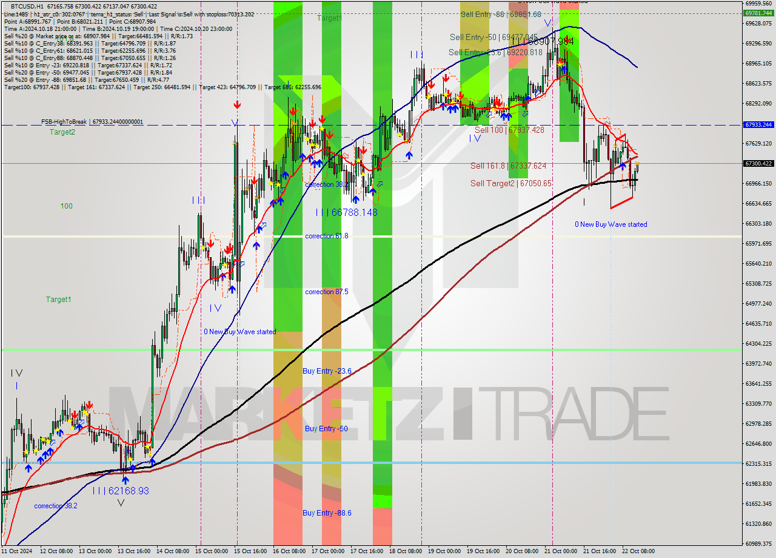Click the 15 Oct 16:00 time label
The image size is (776, 558).
click(x=250, y=551)
